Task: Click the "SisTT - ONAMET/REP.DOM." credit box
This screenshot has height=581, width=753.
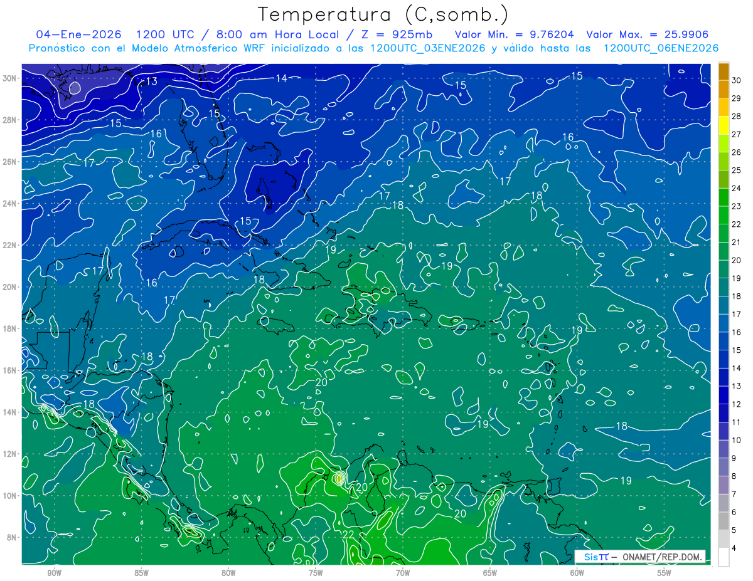Action: point(640,557)
